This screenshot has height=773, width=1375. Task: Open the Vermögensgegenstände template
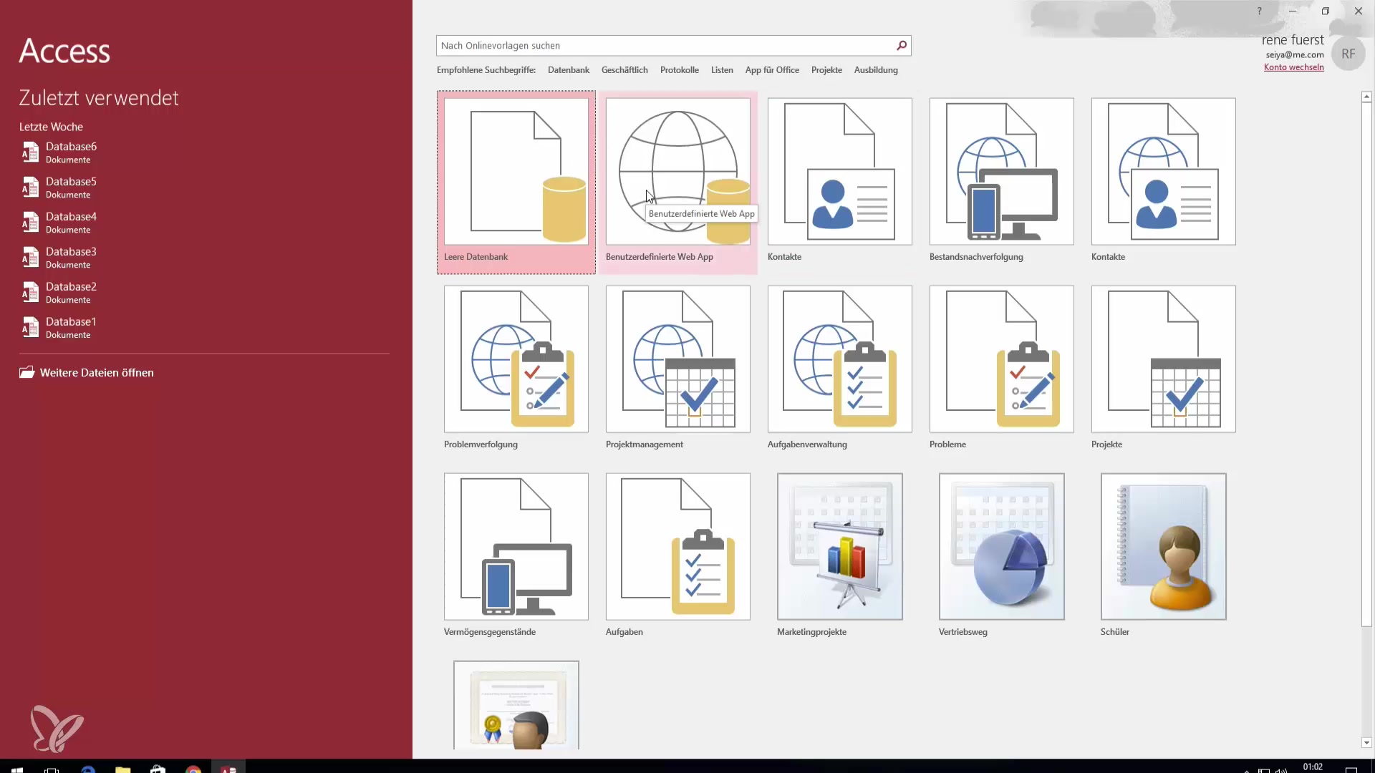tap(516, 547)
